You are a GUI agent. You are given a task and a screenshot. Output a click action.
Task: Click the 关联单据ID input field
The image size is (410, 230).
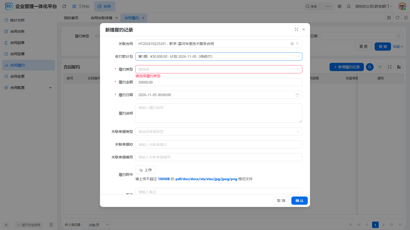pos(219,144)
